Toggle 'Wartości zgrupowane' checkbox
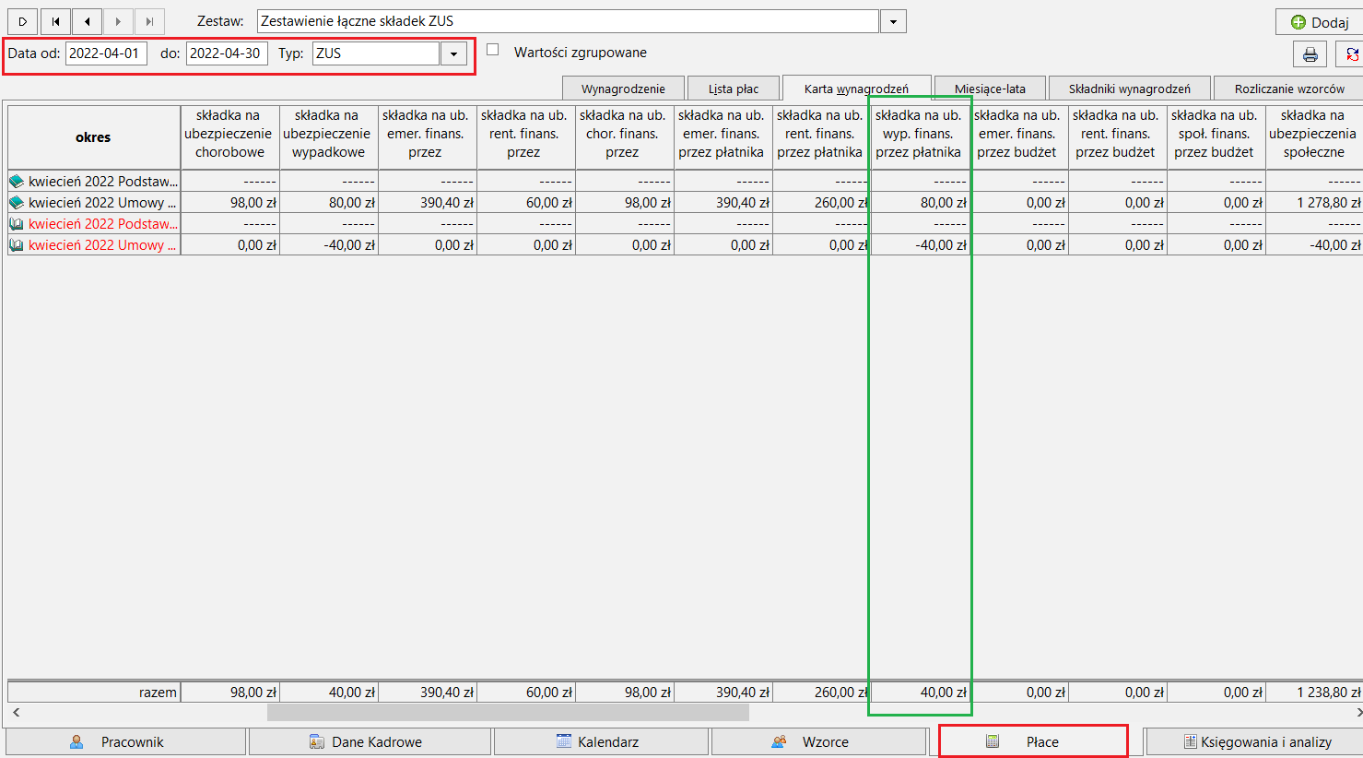 click(493, 50)
